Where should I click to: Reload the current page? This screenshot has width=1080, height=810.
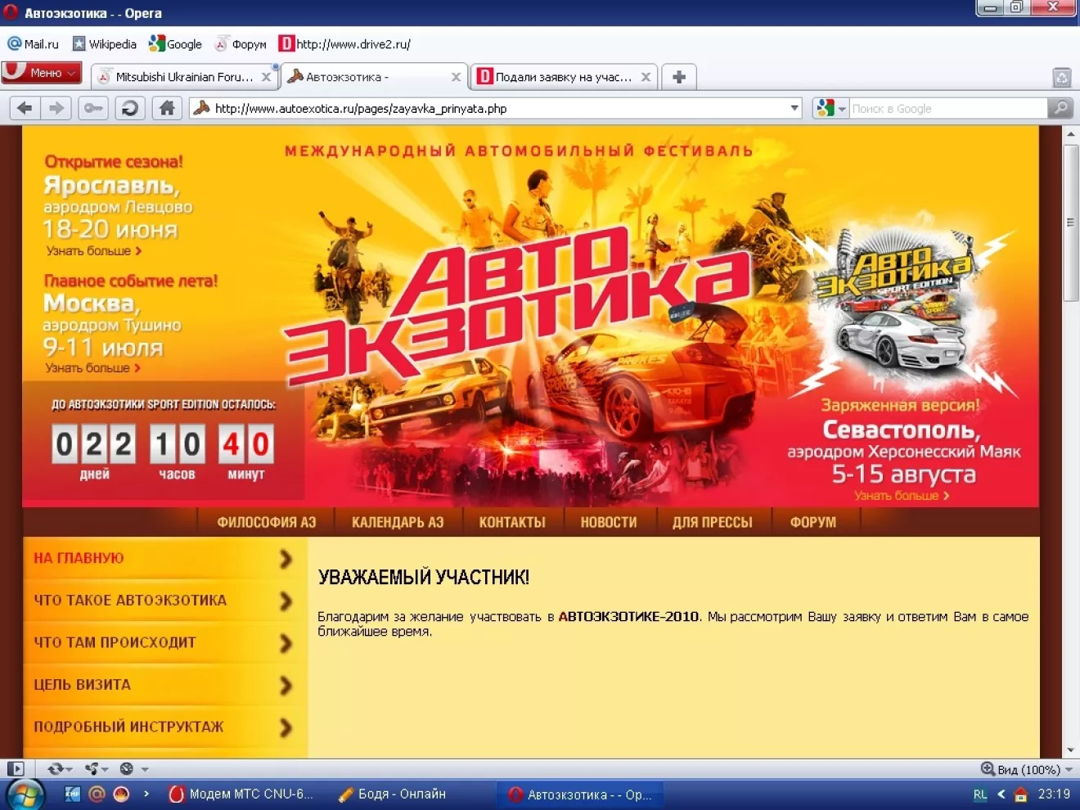[129, 108]
